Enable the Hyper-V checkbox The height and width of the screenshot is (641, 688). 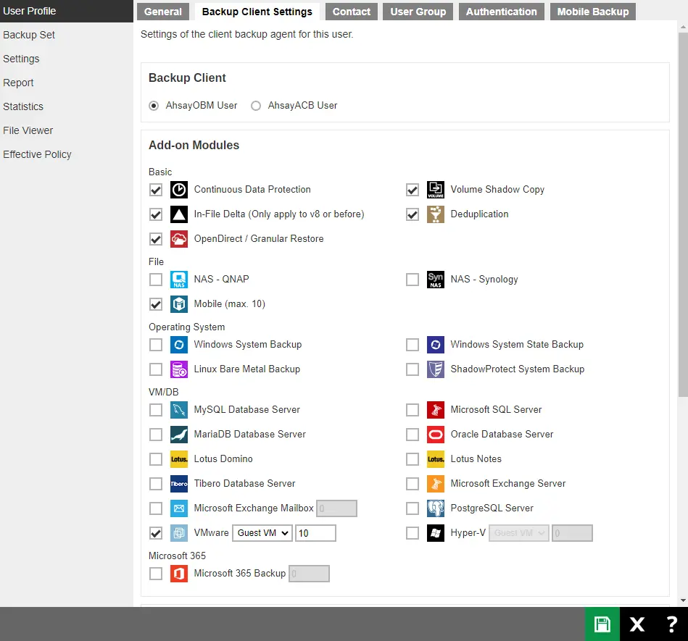[413, 533]
